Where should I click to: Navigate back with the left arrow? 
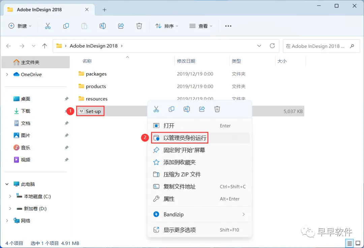point(8,46)
